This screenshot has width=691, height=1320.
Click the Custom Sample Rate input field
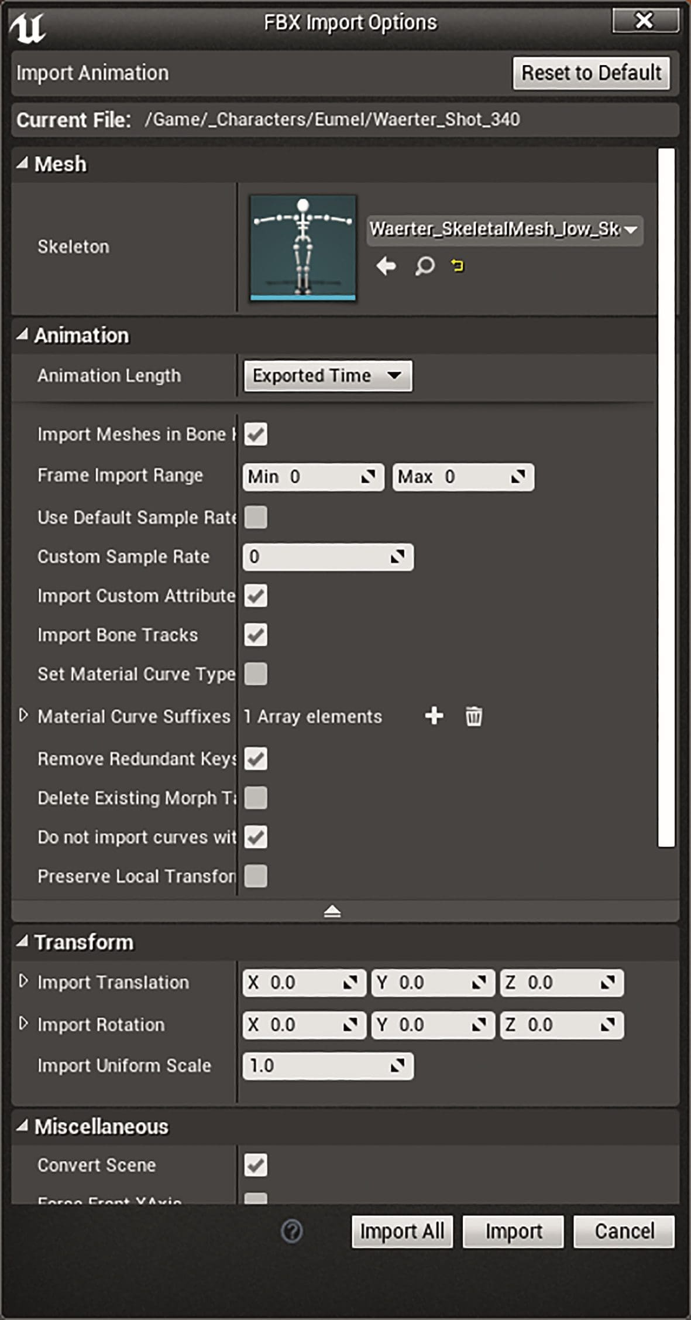point(328,556)
